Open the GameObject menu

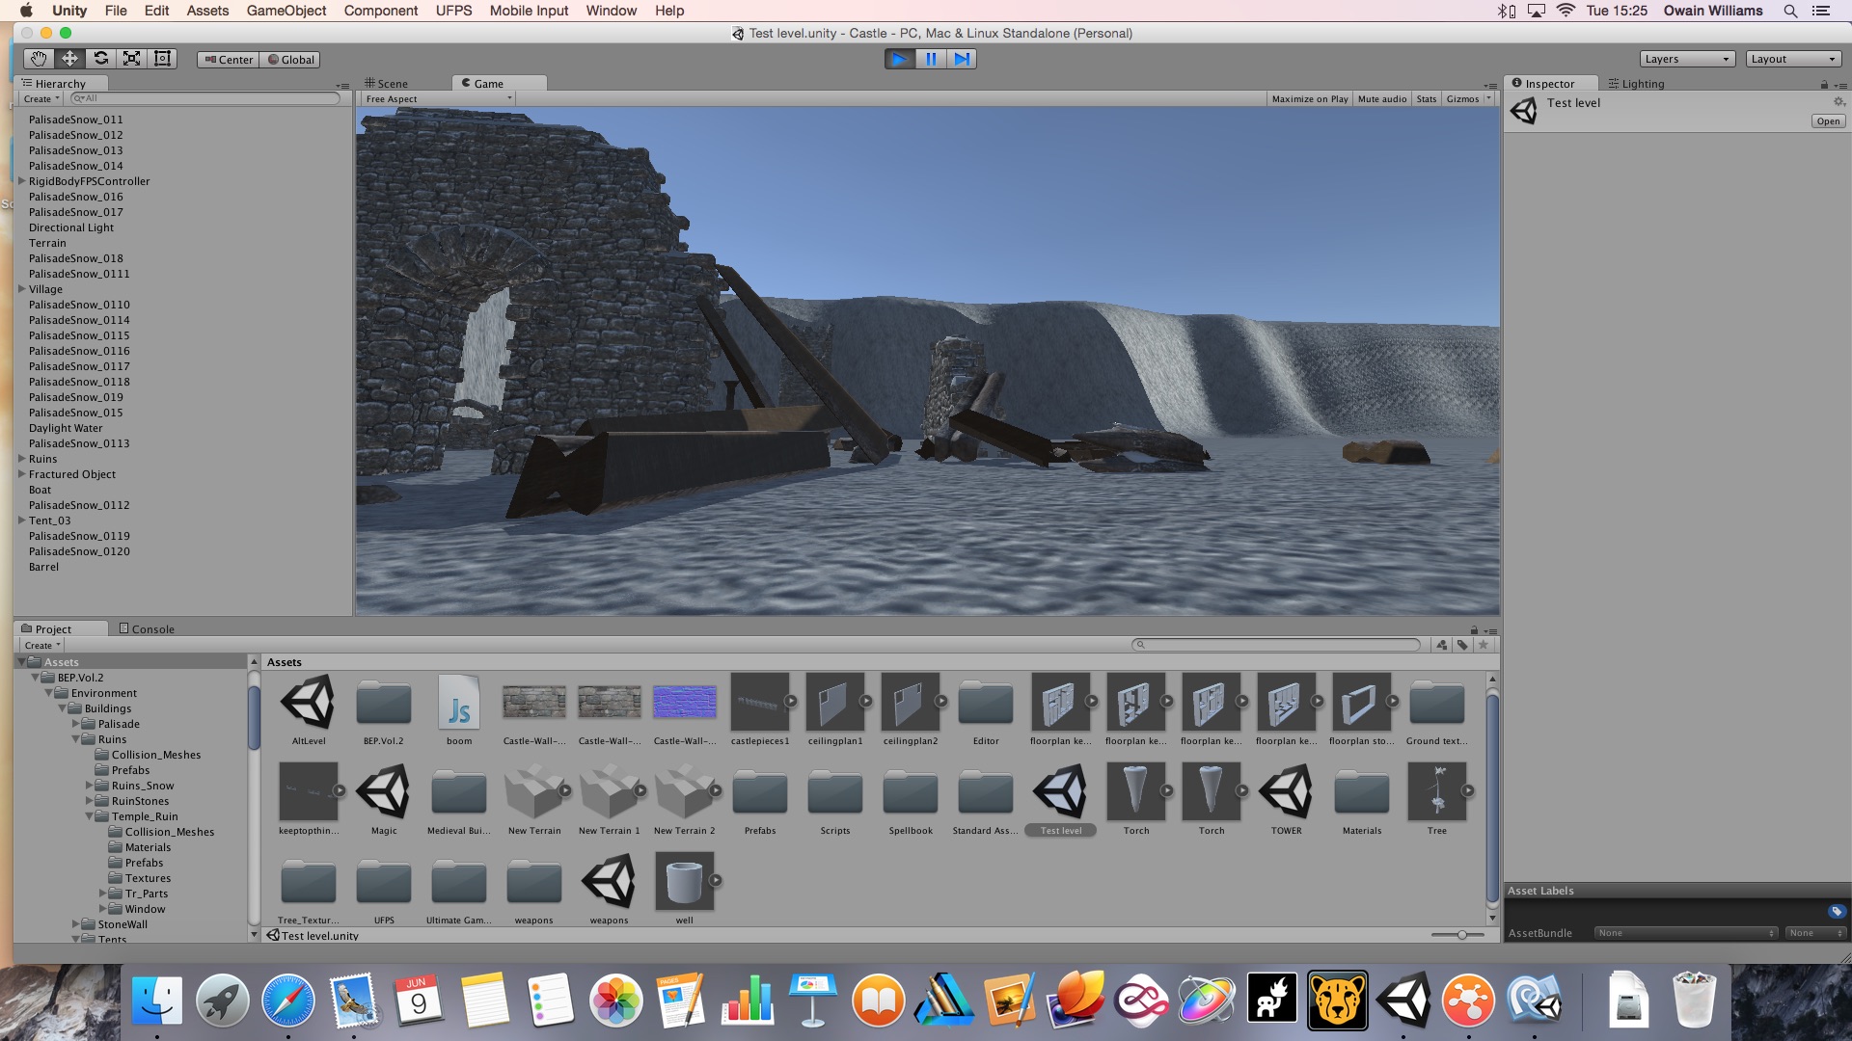tap(286, 11)
